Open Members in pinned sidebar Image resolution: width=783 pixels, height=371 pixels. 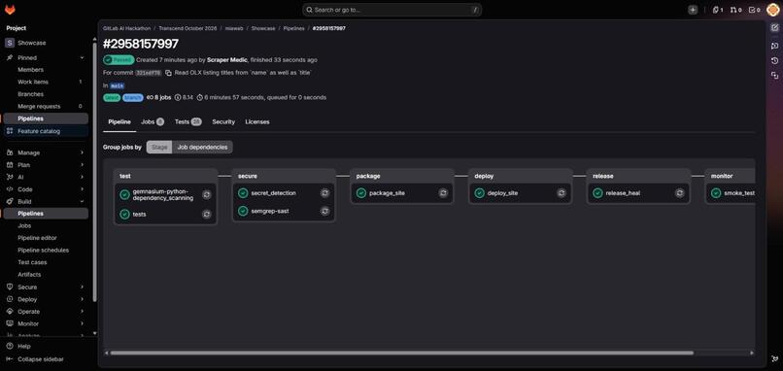tap(46, 70)
